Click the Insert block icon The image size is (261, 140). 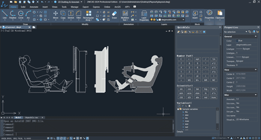pos(195,15)
